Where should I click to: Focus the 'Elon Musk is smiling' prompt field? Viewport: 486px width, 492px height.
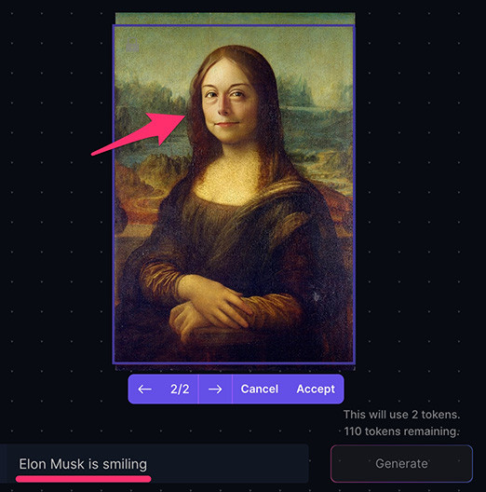[155, 463]
